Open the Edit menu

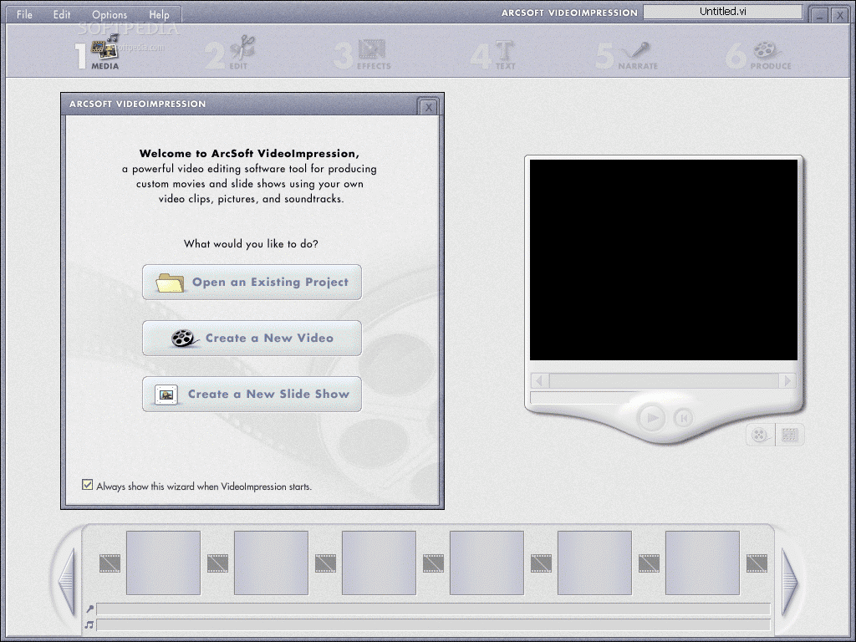pyautogui.click(x=62, y=15)
